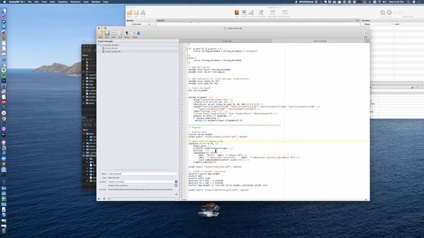The height and width of the screenshot is (238, 424).
Task: Open File menu in menu bar
Action: click(29, 1)
